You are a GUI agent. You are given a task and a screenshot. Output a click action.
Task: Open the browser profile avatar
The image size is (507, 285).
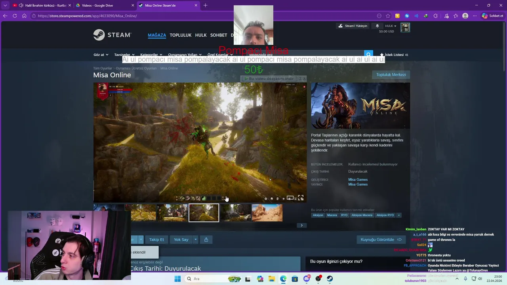[465, 16]
